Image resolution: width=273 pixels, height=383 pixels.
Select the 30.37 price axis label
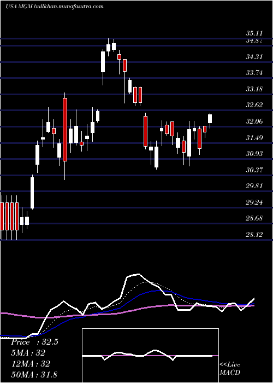pos(254,170)
